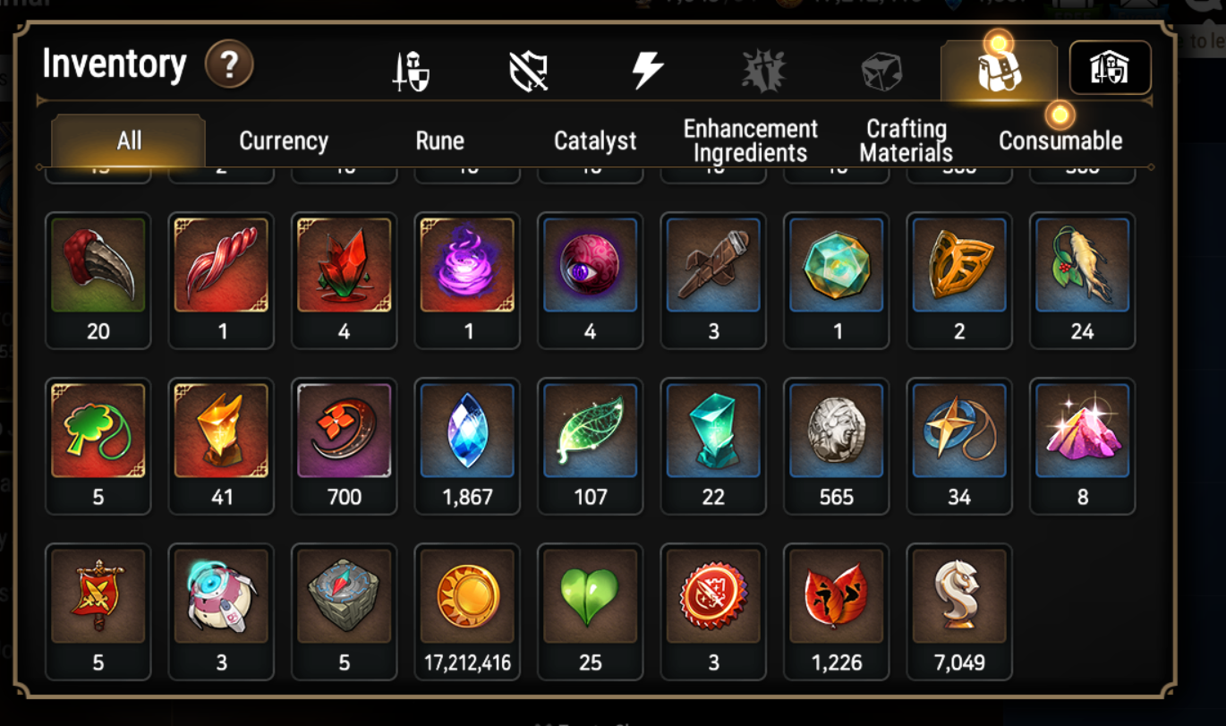
Task: Click the storage house icon button
Action: point(1110,68)
